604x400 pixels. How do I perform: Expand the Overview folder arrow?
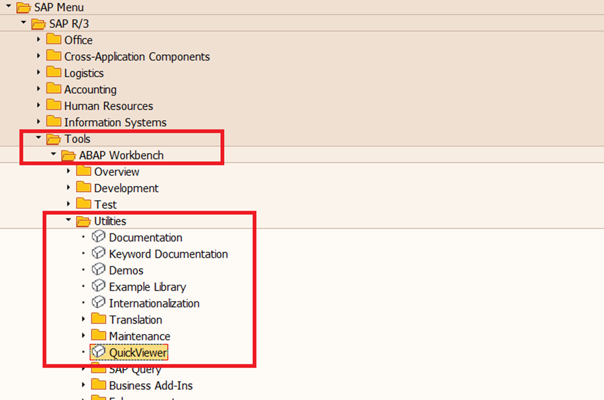pyautogui.click(x=68, y=170)
